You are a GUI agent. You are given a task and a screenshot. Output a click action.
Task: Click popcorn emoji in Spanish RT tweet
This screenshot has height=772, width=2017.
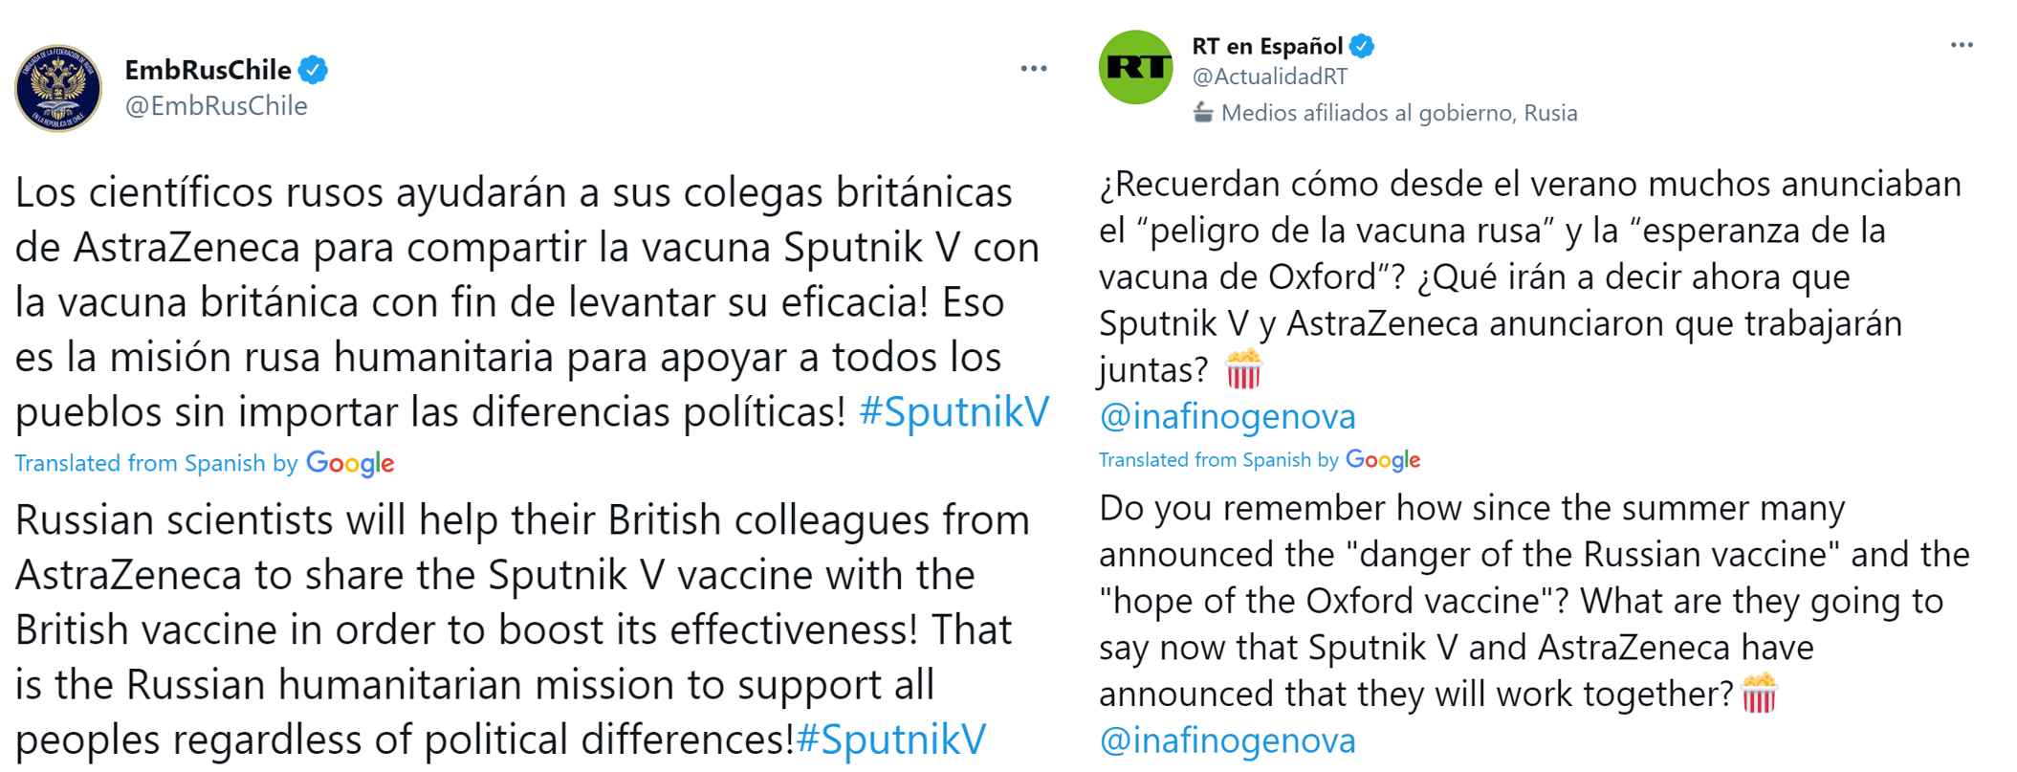click(x=1243, y=369)
